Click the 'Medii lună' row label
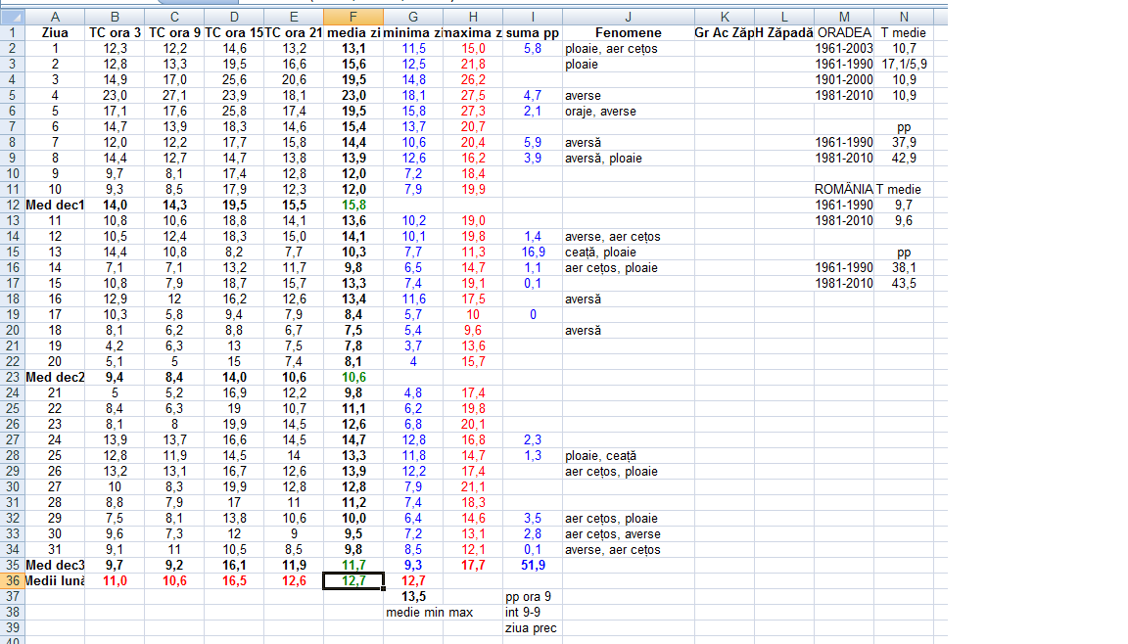 [55, 580]
